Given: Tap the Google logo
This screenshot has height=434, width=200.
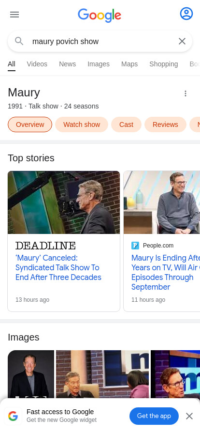Looking at the screenshot, I should click(100, 15).
